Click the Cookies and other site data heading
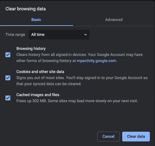155x146 pixels. point(40,72)
